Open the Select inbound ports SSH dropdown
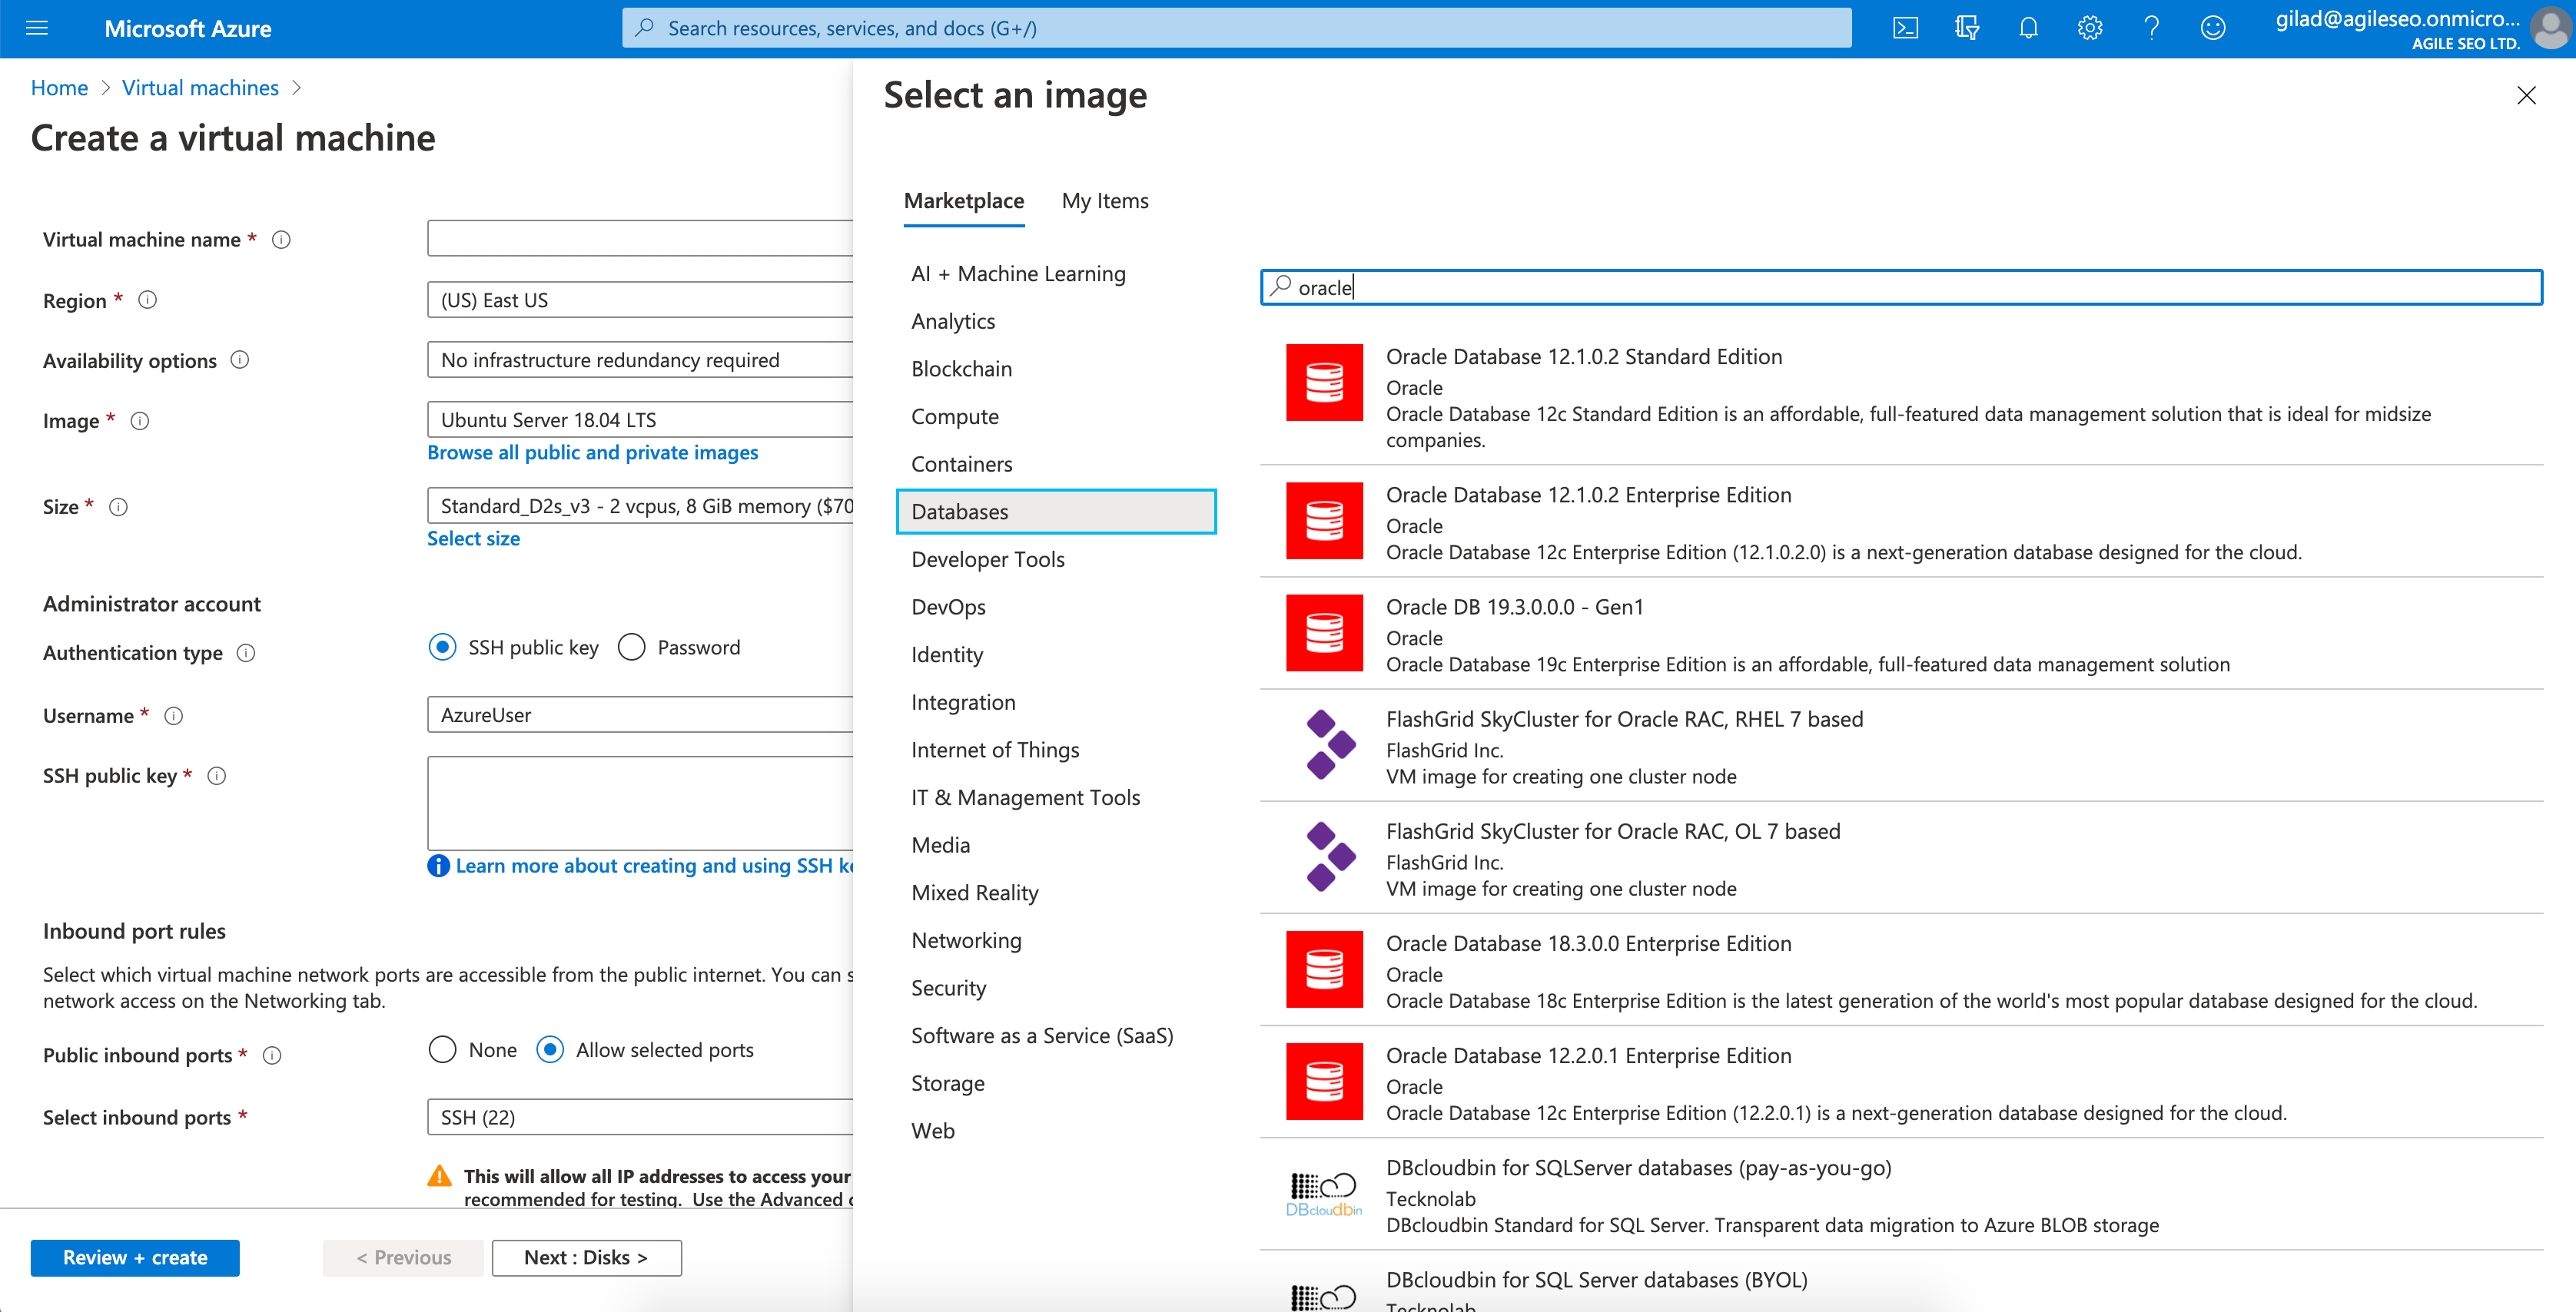This screenshot has width=2576, height=1312. [640, 1117]
